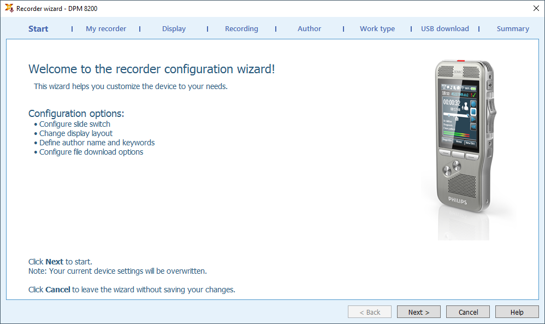Click the red record LED on device image
The height and width of the screenshot is (324, 545).
461,61
